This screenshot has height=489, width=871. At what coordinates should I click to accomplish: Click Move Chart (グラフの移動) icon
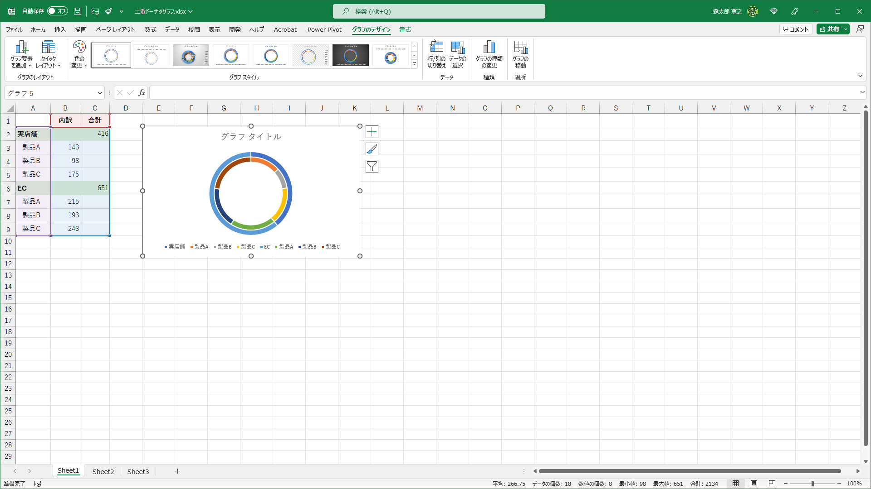[520, 47]
